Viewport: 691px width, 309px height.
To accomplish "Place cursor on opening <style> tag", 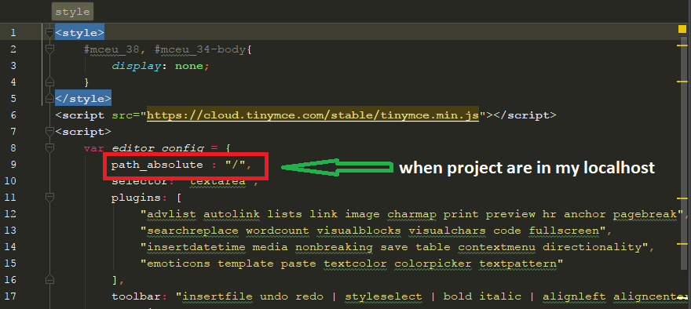I will click(x=80, y=33).
